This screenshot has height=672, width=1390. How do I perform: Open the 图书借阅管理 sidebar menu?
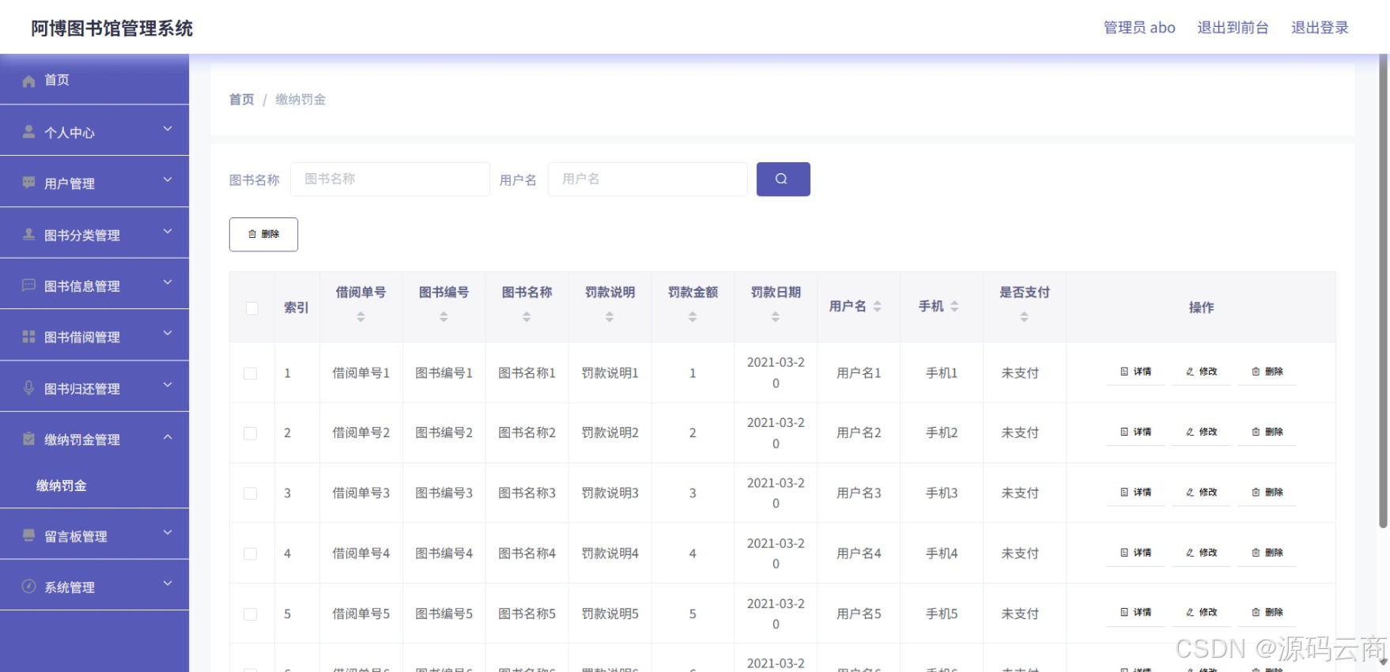click(x=94, y=336)
